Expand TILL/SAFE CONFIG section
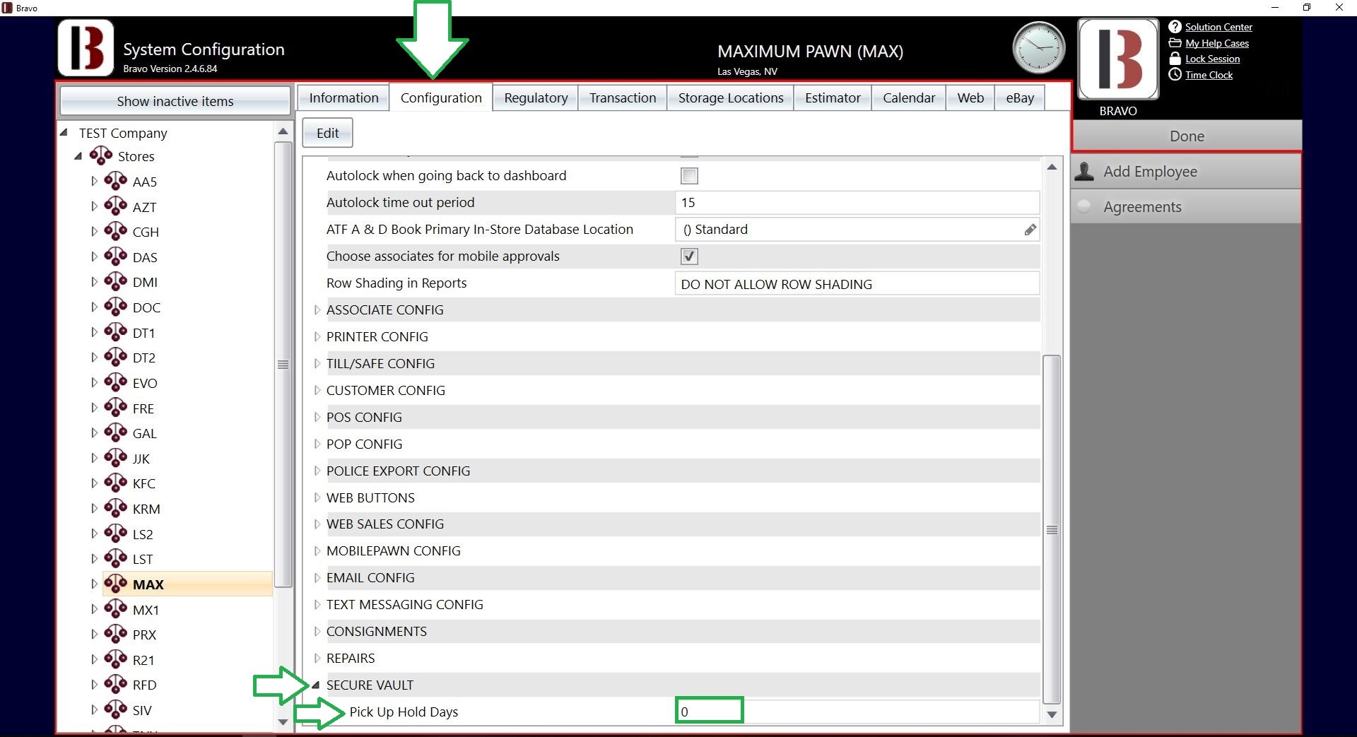The image size is (1357, 737). pos(317,363)
